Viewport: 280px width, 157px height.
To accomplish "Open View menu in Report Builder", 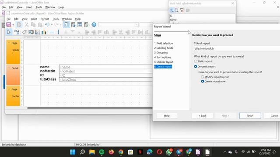I will (24, 19).
